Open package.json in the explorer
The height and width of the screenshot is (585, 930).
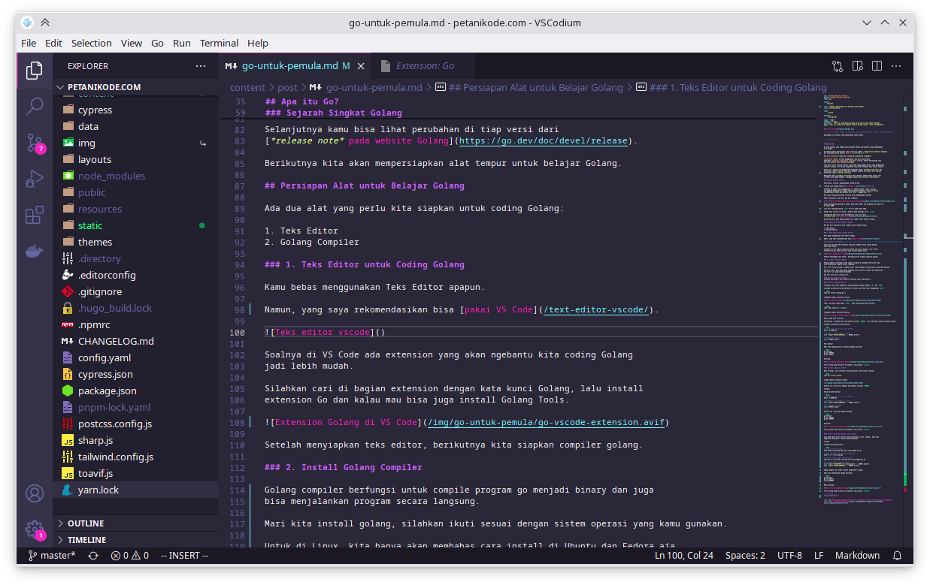(x=135, y=391)
